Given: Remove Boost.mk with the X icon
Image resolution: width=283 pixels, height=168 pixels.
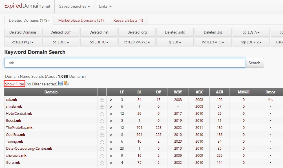Looking at the screenshot, I should coord(111,121).
